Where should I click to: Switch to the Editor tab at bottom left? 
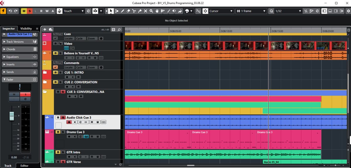pos(24,165)
